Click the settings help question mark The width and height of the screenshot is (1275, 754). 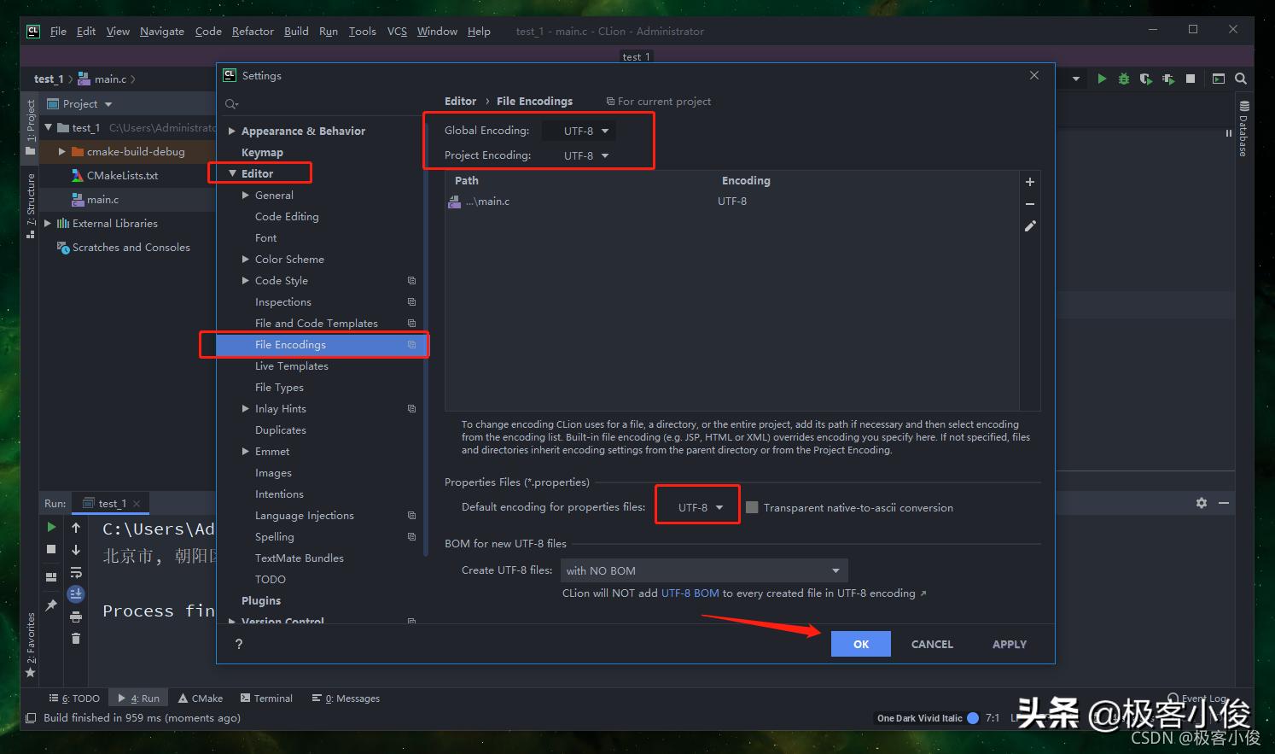click(x=239, y=644)
